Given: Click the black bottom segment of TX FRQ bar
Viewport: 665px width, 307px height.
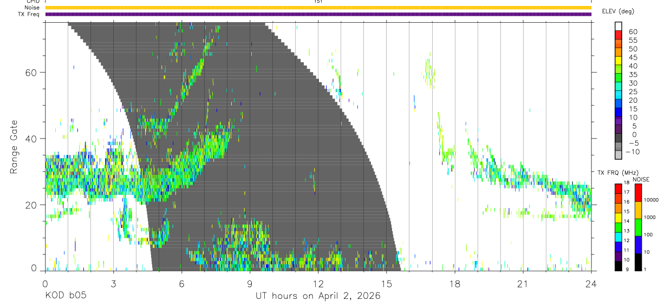Looking at the screenshot, I should 618,266.
